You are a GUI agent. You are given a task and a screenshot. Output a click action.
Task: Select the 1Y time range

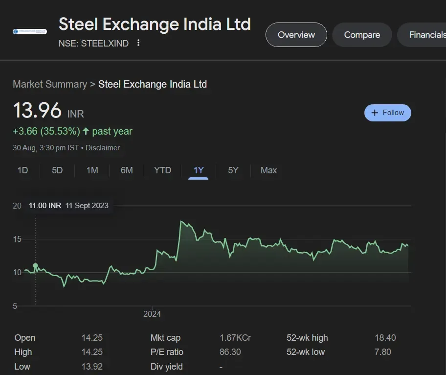(199, 170)
